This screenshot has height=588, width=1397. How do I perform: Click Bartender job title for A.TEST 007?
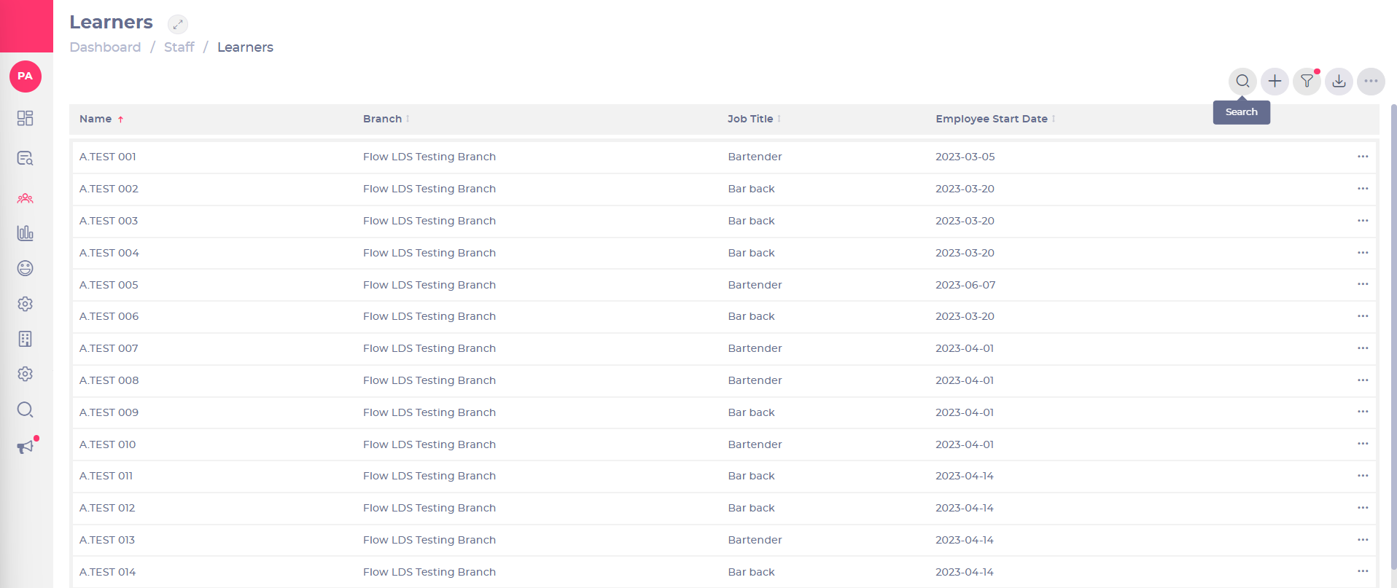tap(755, 348)
